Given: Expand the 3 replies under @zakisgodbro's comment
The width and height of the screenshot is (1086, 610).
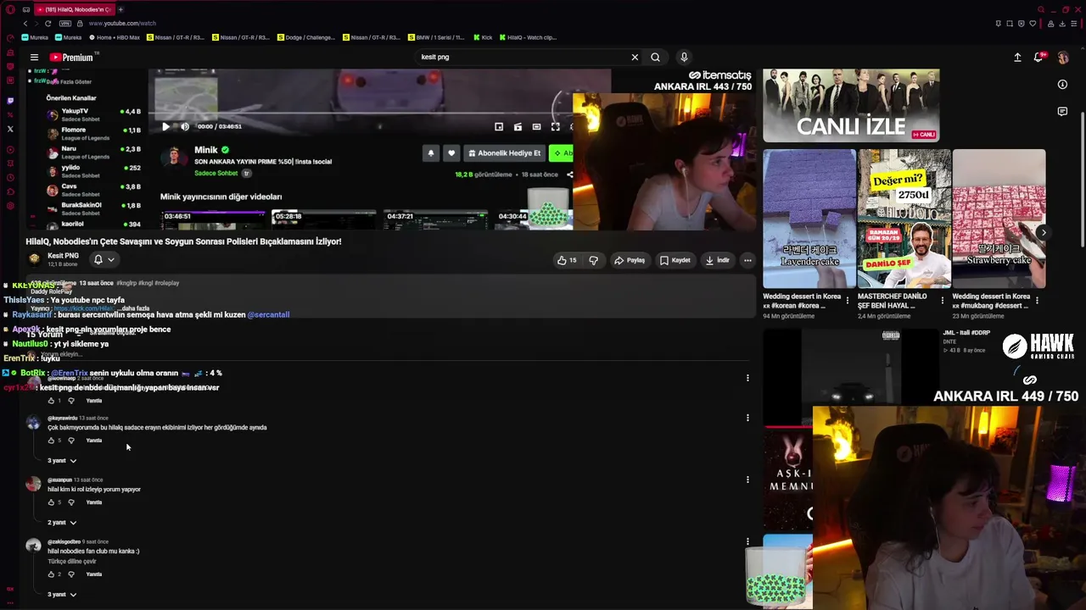Looking at the screenshot, I should (x=62, y=594).
